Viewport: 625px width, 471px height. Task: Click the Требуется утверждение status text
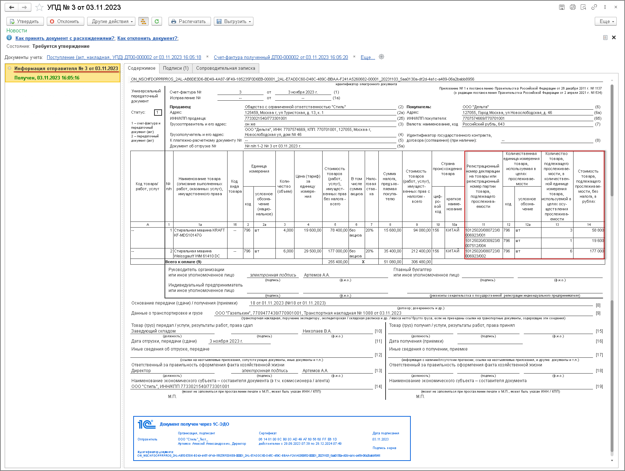tap(61, 46)
